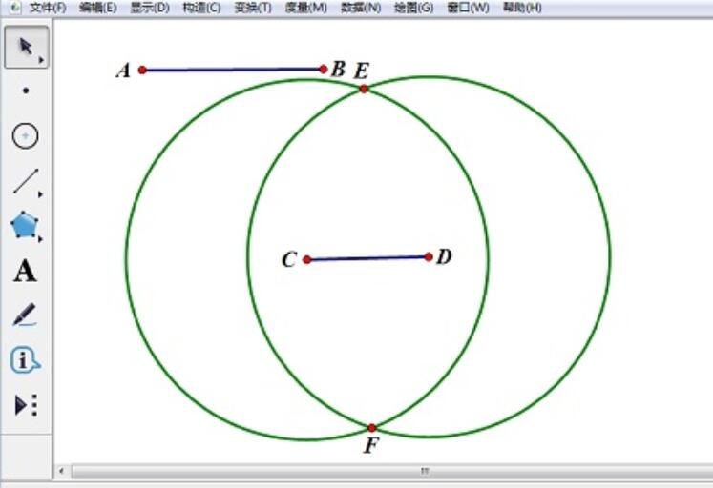This screenshot has width=713, height=488.
Task: Select circle center point D
Action: [x=429, y=257]
